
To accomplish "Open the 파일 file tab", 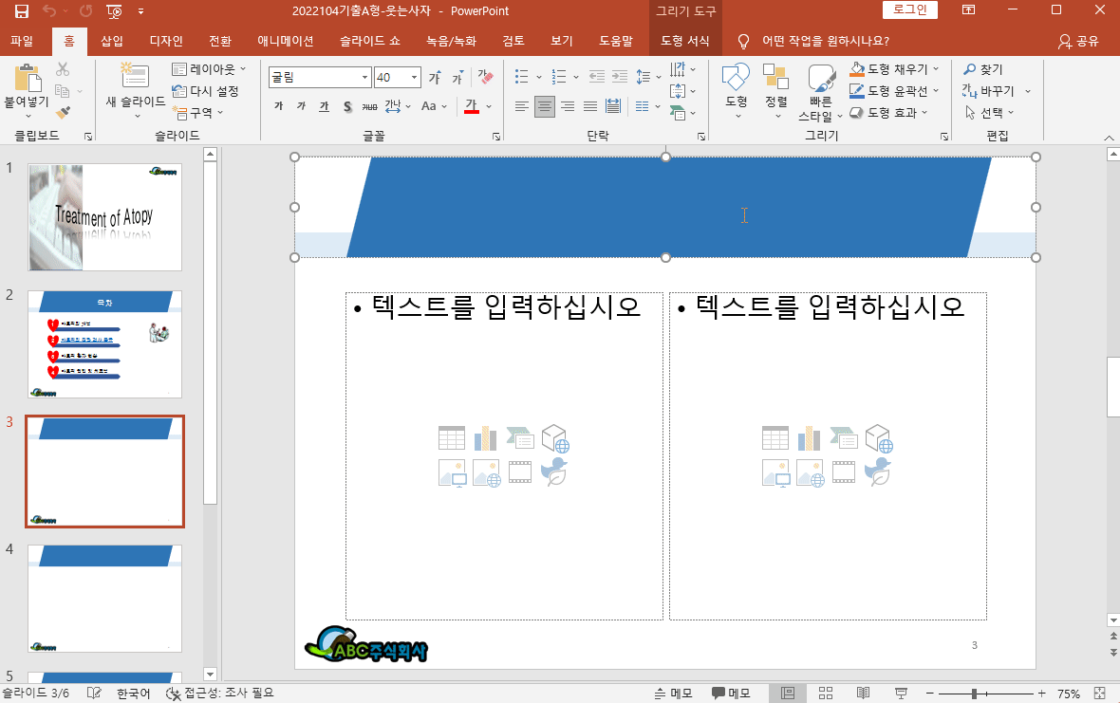I will point(22,41).
